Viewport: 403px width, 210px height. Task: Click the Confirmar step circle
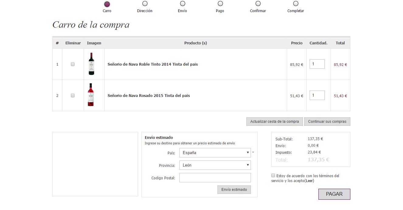(258, 3)
